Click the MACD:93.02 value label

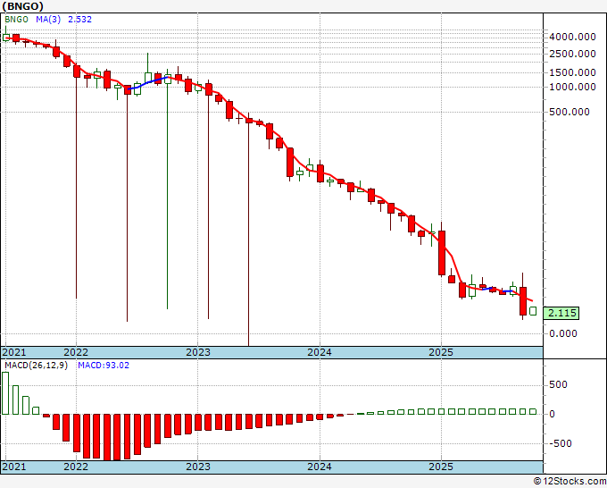104,366
